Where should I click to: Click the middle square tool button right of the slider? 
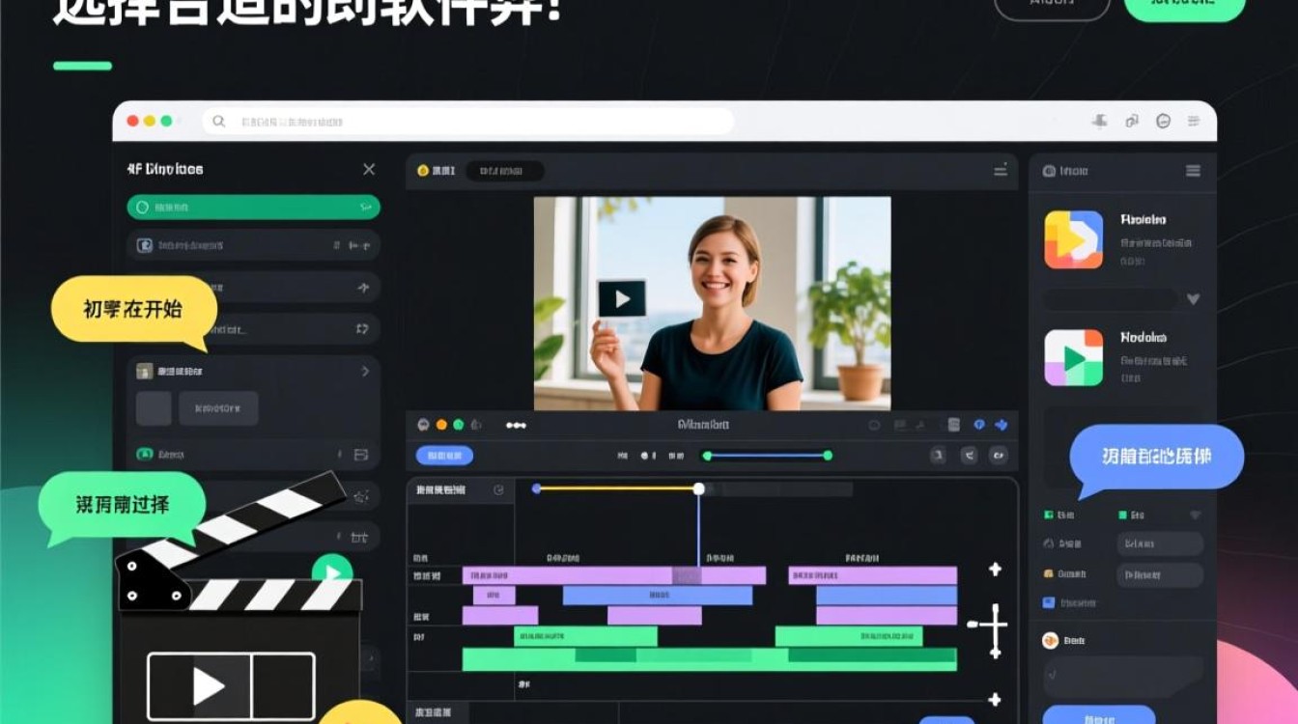coord(969,456)
